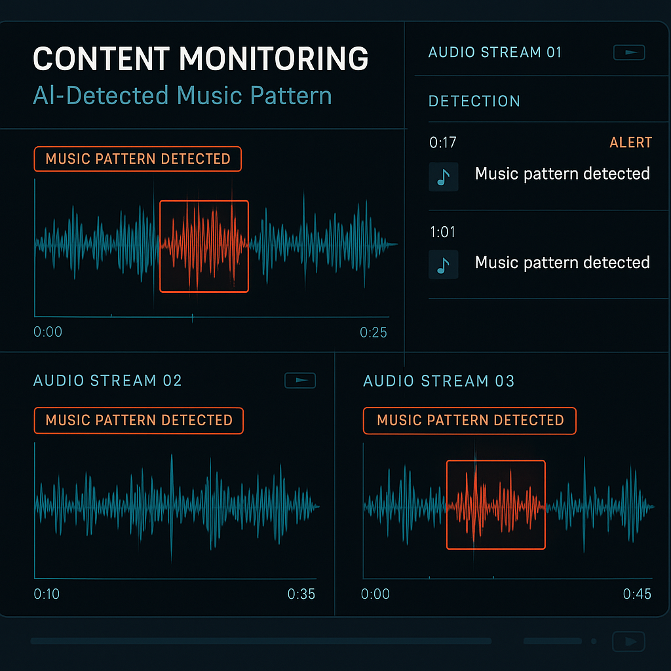Click the small dot beside the bottom play button
The image size is (671, 671).
point(594,641)
